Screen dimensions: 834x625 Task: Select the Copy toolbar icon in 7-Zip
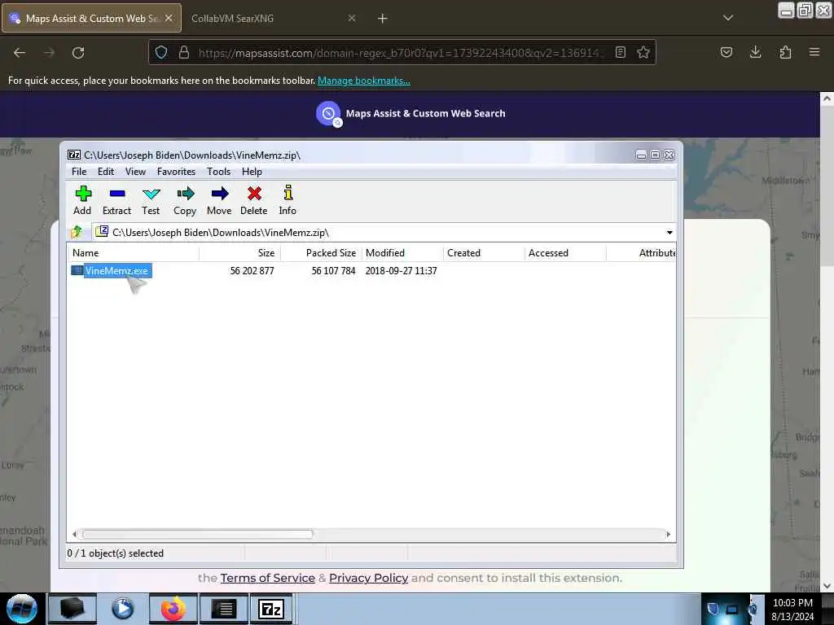pyautogui.click(x=185, y=200)
